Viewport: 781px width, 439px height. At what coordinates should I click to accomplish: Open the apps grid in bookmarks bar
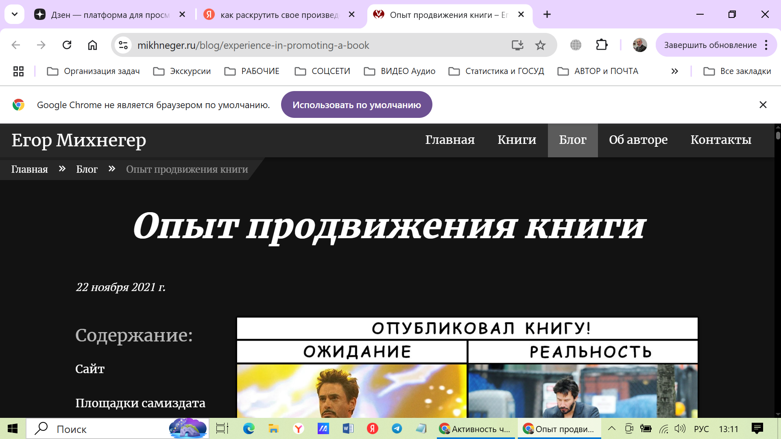[18, 71]
